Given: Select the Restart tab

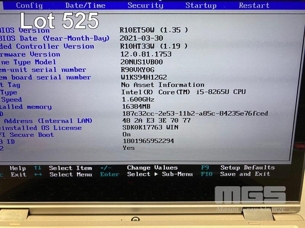Looking at the screenshot, I should pyautogui.click(x=254, y=5).
